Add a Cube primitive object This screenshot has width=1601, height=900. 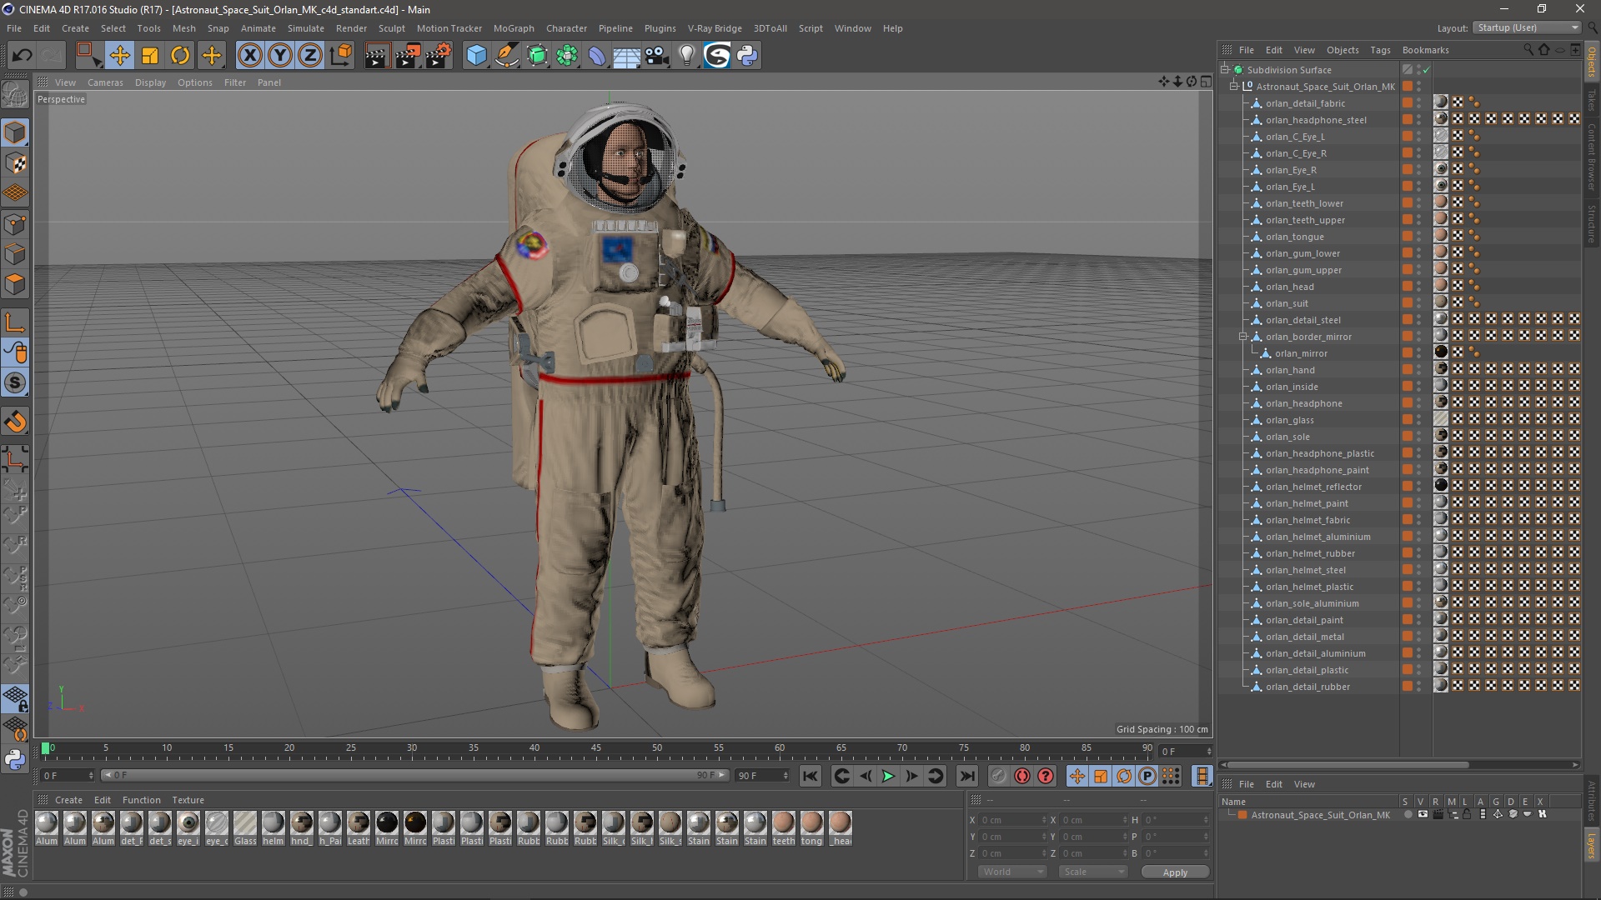click(476, 56)
